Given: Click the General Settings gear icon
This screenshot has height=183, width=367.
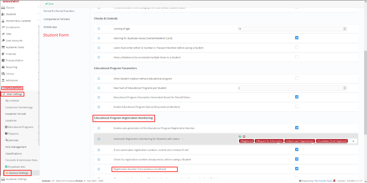Looking at the screenshot, I should 7,173.
